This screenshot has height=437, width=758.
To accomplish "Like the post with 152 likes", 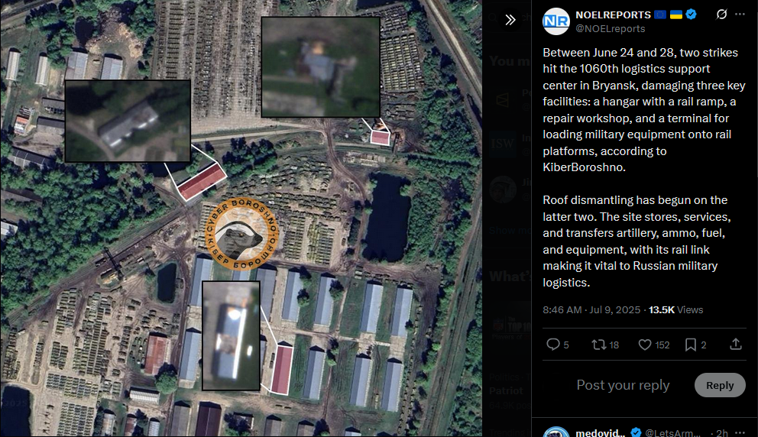I will (x=645, y=345).
